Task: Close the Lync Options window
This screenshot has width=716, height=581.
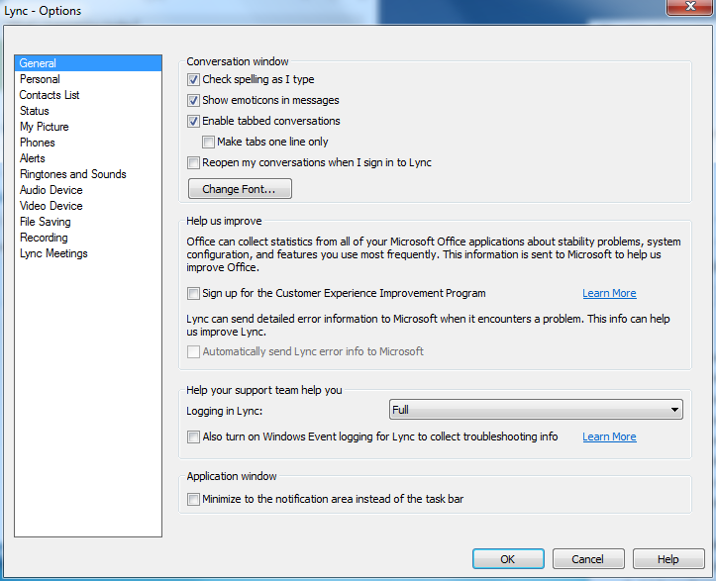Action: point(689,6)
